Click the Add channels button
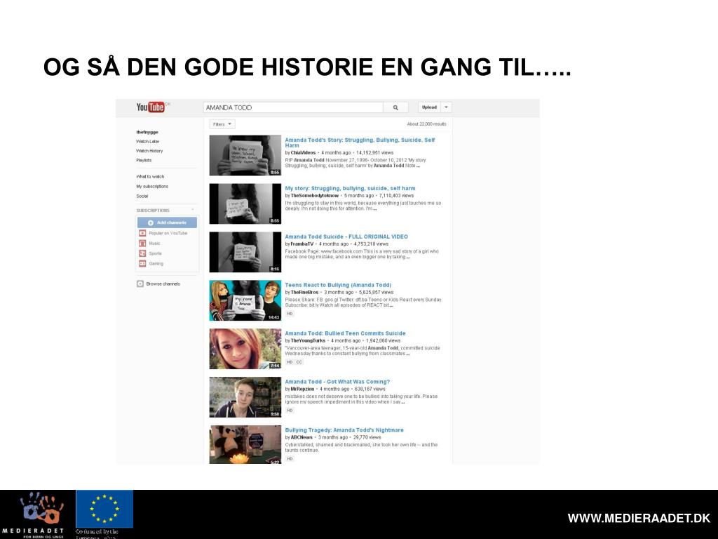Screen dimensions: 718x539 [x=167, y=222]
